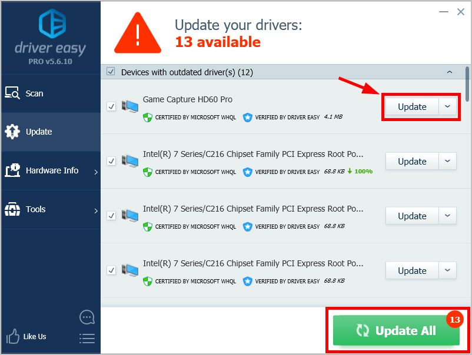The height and width of the screenshot is (355, 472).
Task: Open the dropdown arrow beside Game Capture Update
Action: click(x=448, y=106)
